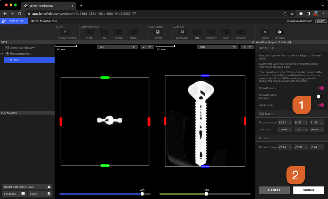Enable Show Rotation Handles switch
This screenshot has height=199, width=328.
click(320, 96)
